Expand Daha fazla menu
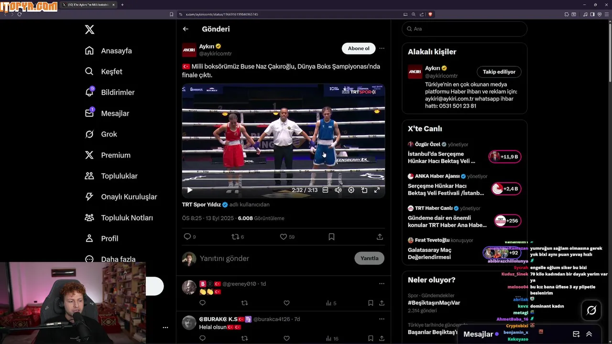Viewport: 612px width, 344px height. tap(110, 259)
